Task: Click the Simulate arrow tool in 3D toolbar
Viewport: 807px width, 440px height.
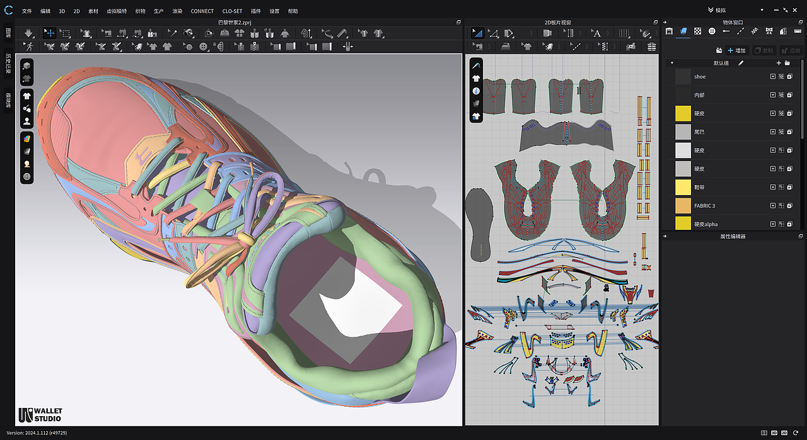Action: pyautogui.click(x=29, y=33)
